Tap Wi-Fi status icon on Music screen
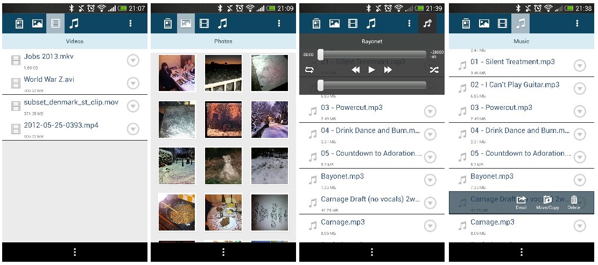The width and height of the screenshot is (598, 265). 548,8
